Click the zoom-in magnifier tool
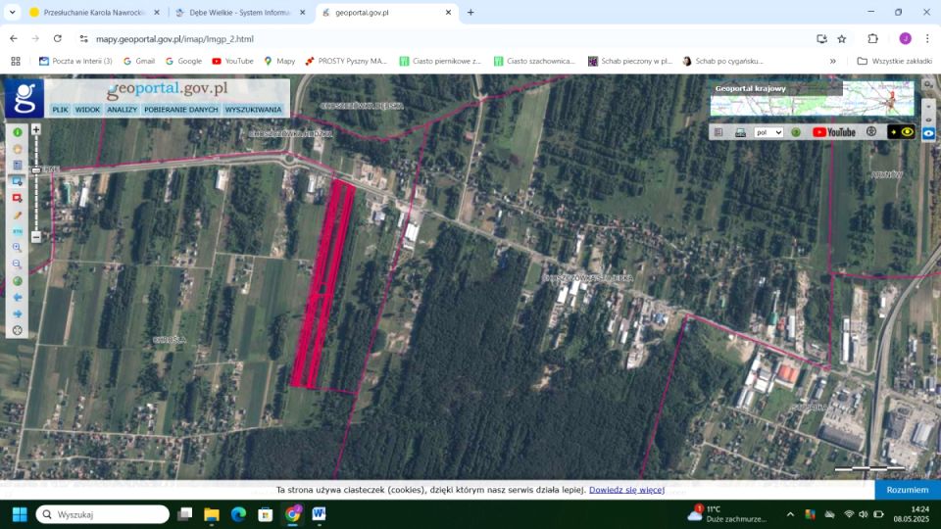The image size is (941, 529). coord(17,248)
